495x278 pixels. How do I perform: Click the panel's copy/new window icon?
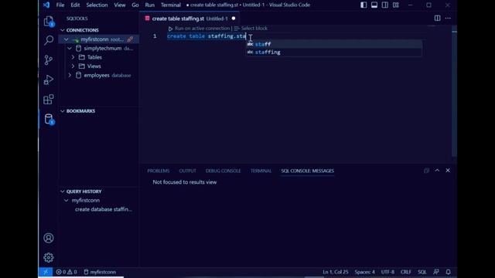(426, 171)
